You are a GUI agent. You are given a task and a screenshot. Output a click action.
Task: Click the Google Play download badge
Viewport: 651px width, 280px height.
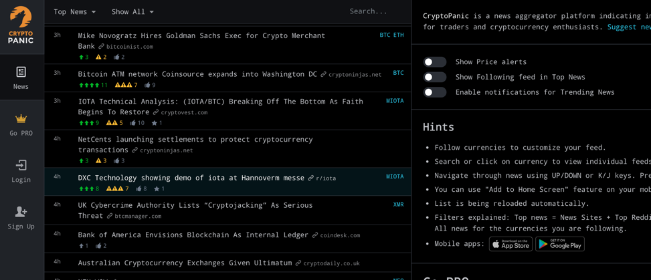coord(559,245)
